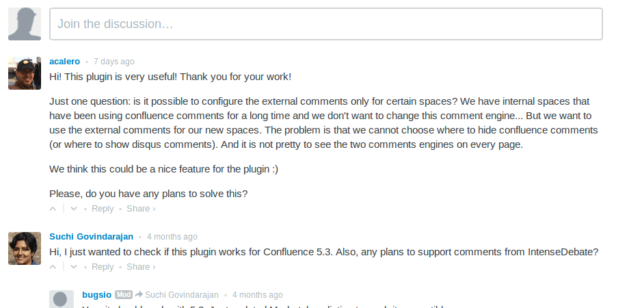Reply to acalero's comment
629x308 pixels.
pos(103,209)
